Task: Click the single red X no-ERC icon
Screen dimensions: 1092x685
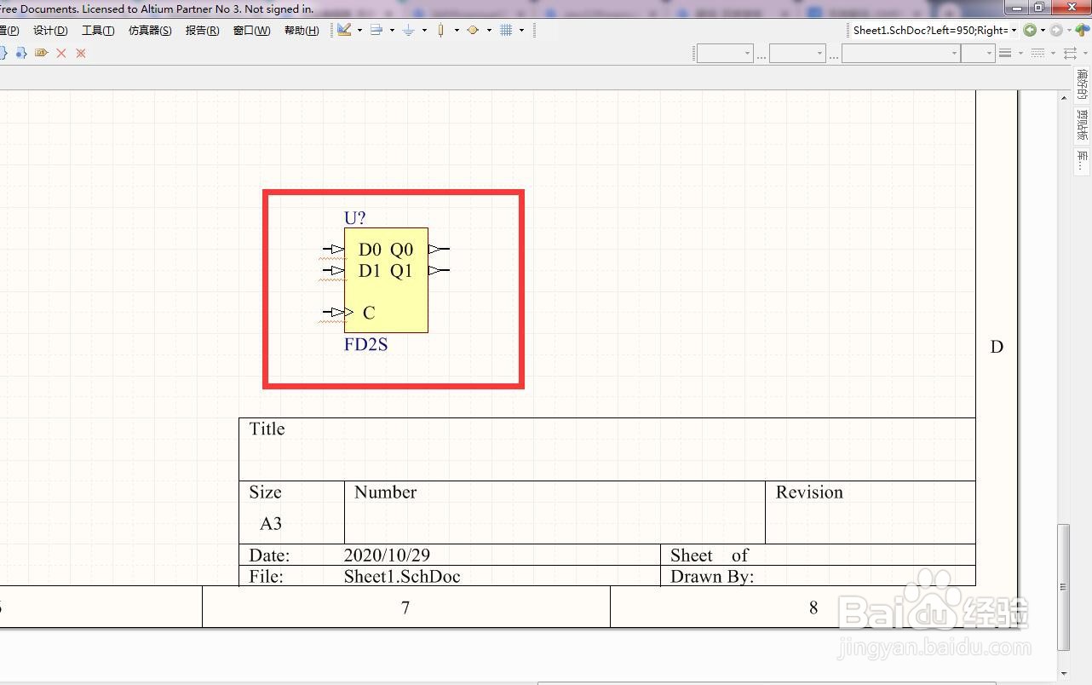Action: [x=61, y=53]
